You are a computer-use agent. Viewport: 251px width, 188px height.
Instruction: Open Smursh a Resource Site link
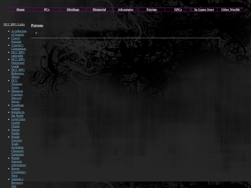tap(17, 182)
